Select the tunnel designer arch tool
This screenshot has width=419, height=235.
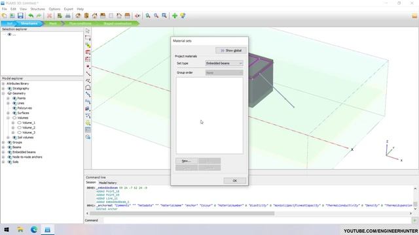pyautogui.click(x=88, y=87)
